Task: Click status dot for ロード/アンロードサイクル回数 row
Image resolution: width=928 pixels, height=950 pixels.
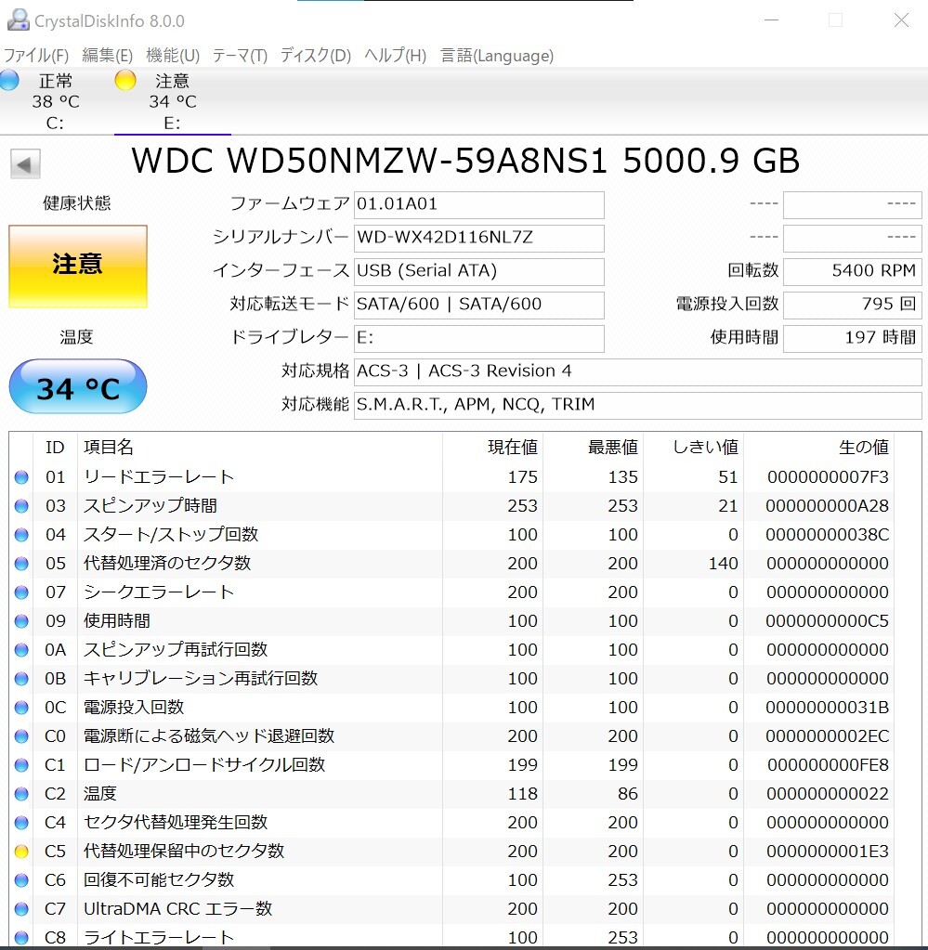Action: (21, 765)
